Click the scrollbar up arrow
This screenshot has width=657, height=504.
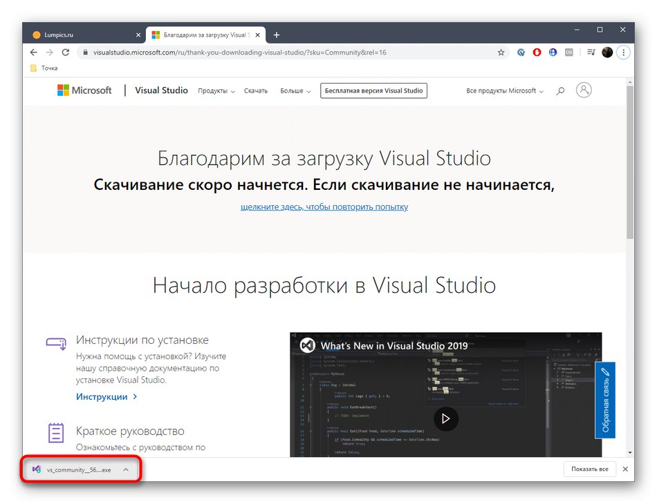[630, 82]
